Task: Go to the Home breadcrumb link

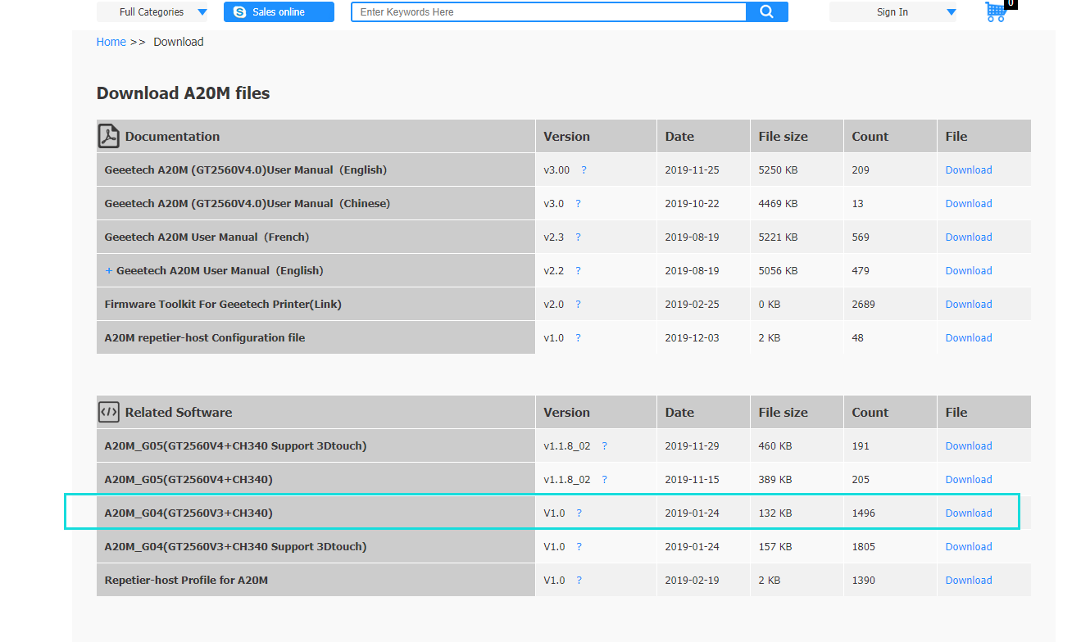Action: click(x=111, y=42)
